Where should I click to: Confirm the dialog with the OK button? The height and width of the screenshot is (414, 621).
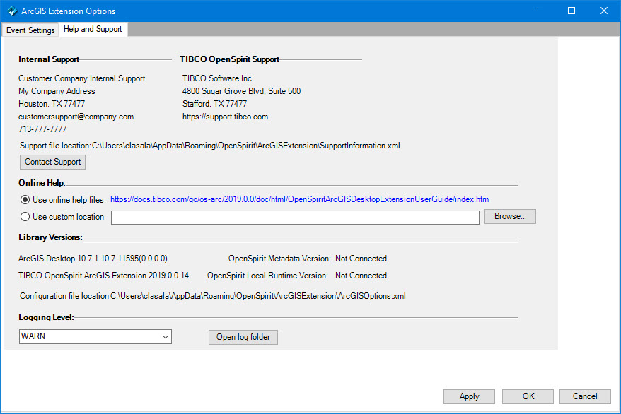528,396
